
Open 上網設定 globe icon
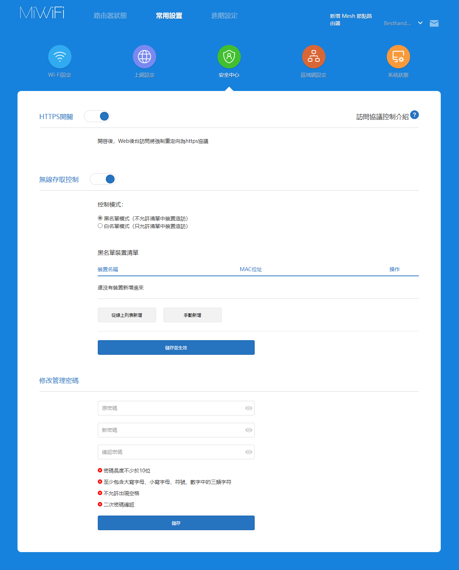pyautogui.click(x=144, y=57)
